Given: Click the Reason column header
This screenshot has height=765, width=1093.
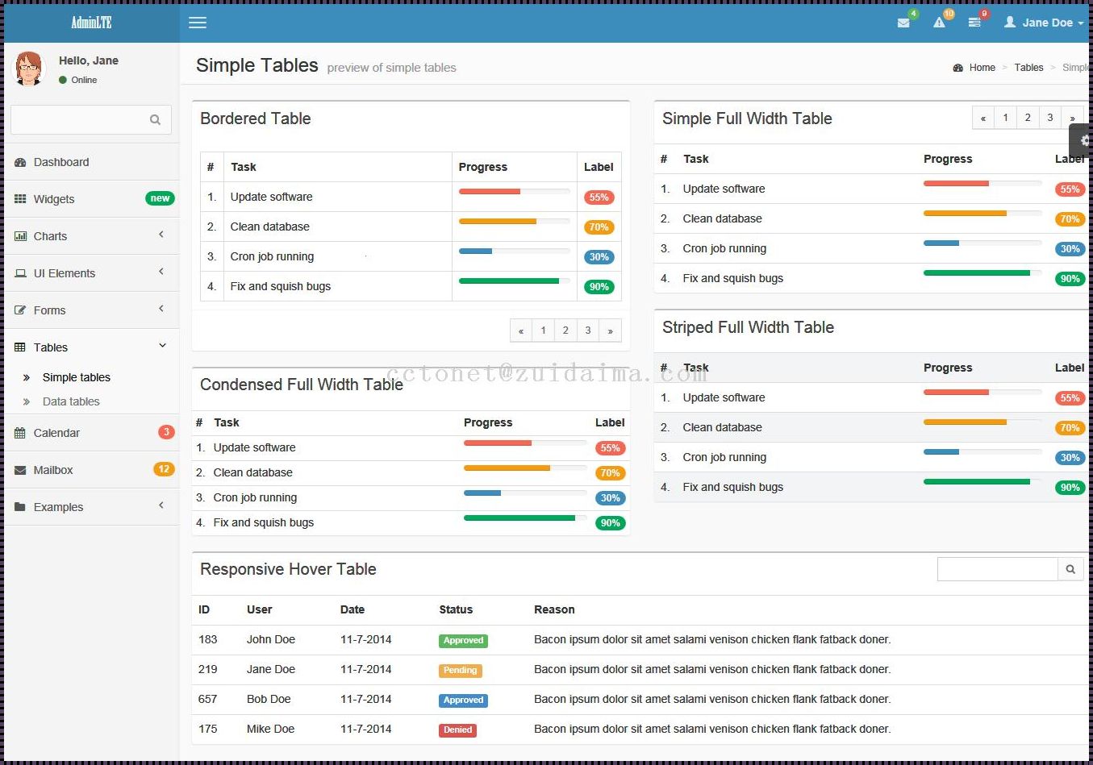Looking at the screenshot, I should (x=554, y=609).
